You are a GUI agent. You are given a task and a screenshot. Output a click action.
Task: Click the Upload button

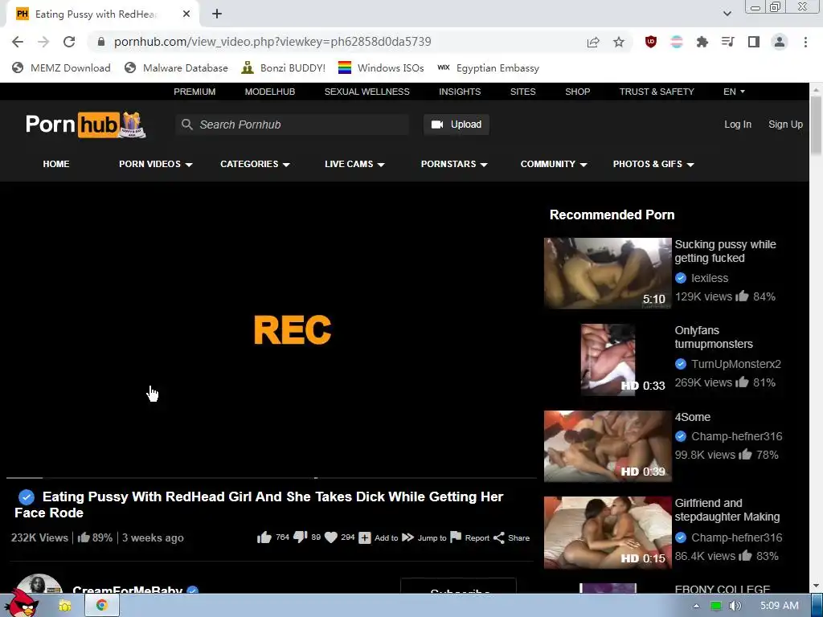[x=457, y=125]
